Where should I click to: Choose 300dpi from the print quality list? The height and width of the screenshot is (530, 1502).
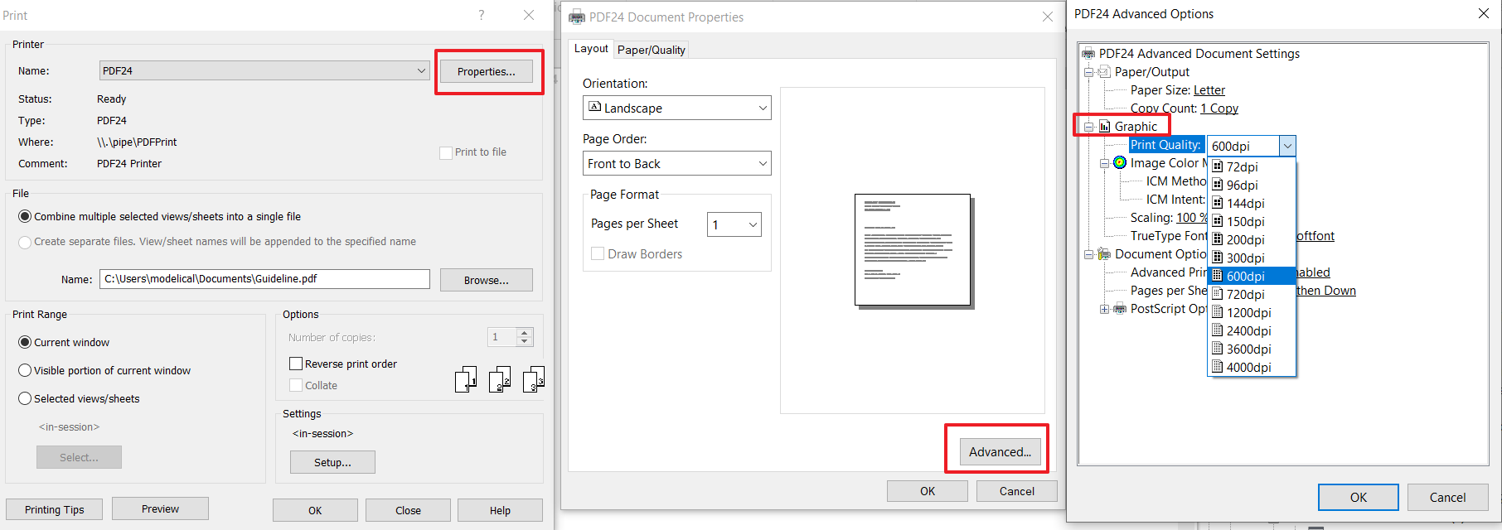click(1252, 258)
